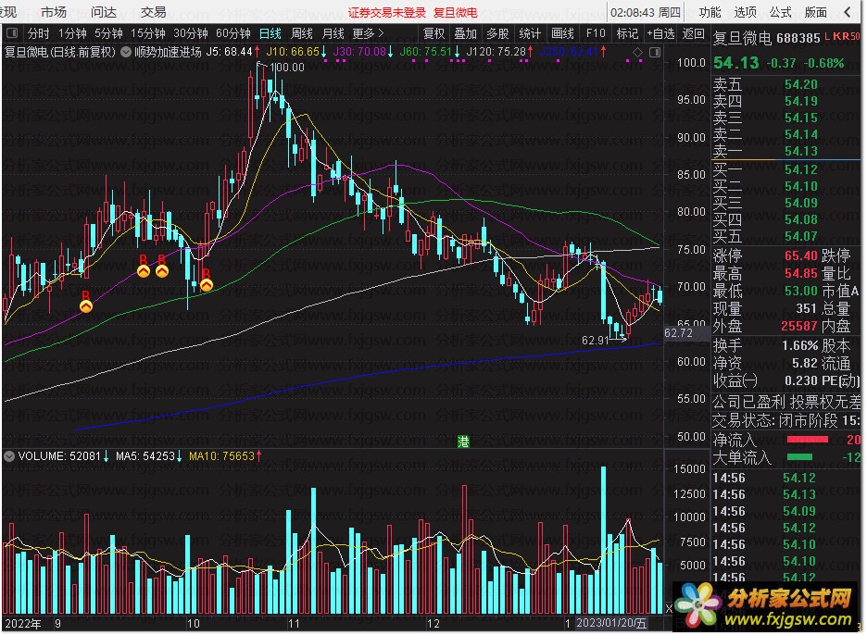Click 卖一 price 54.13
This screenshot has width=867, height=635.
pos(801,151)
